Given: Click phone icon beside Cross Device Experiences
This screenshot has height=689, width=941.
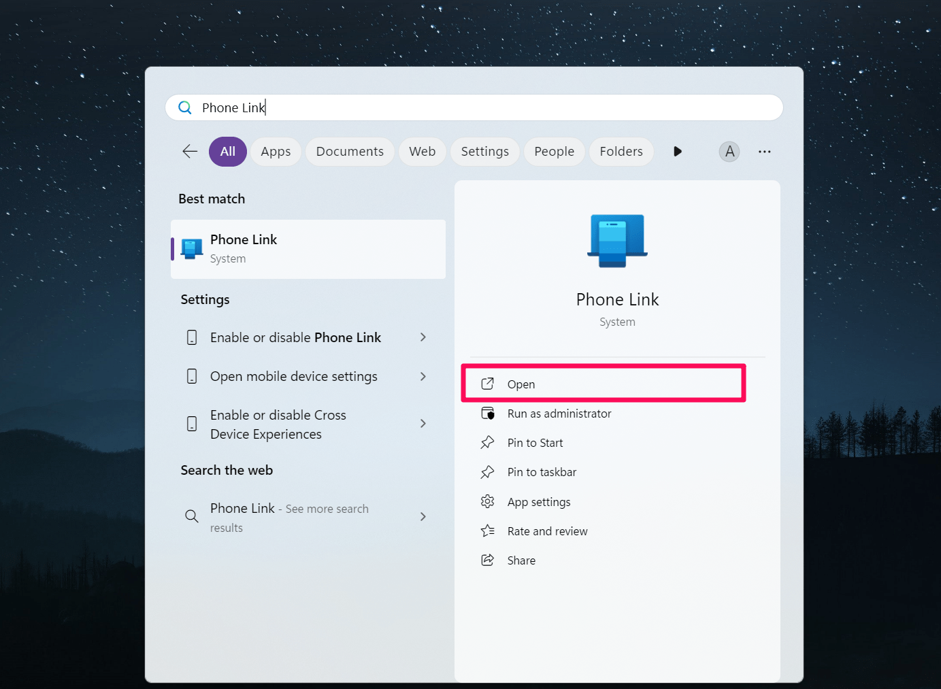Looking at the screenshot, I should 192,424.
